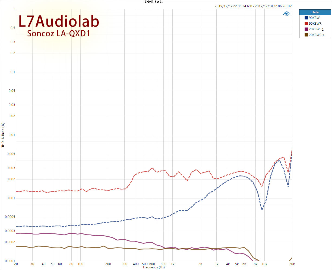The width and height of the screenshot is (332, 270).
Task: Click the 3k frequency axis tick label
Action: point(216,264)
